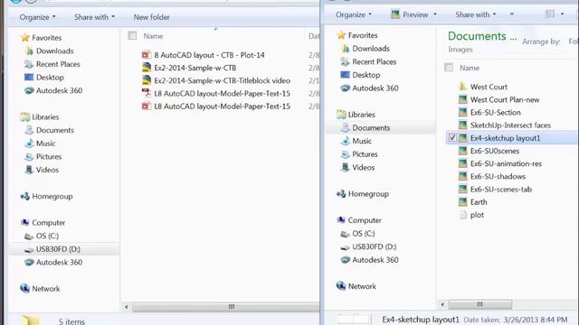
Task: Click the Ex4-sketchup layout1 preview thumbnail in details pane
Action: (x=354, y=319)
